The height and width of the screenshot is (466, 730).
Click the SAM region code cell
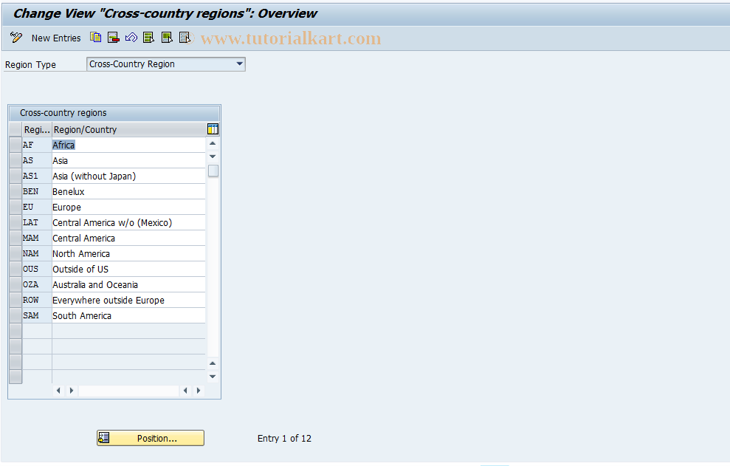click(37, 315)
